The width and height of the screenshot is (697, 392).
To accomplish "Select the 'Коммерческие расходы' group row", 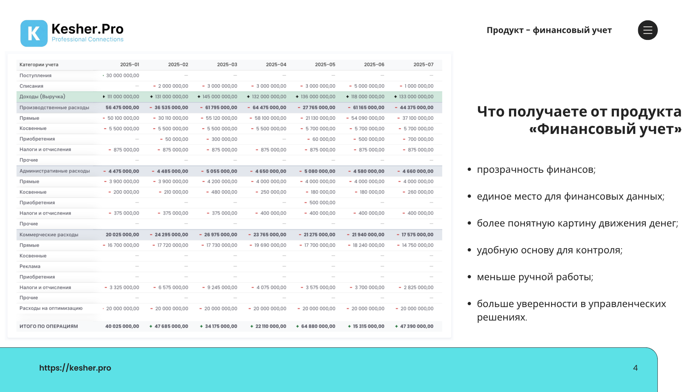I will coord(229,234).
